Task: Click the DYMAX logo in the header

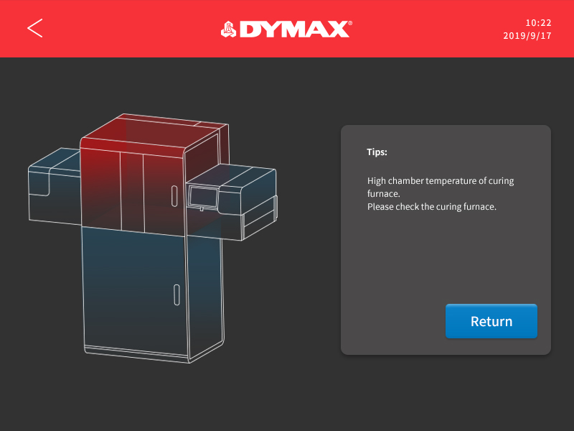Action: click(286, 29)
